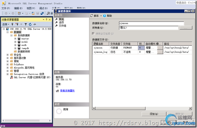Open the 连接 dropdown in Object Explorer

click(x=6, y=24)
